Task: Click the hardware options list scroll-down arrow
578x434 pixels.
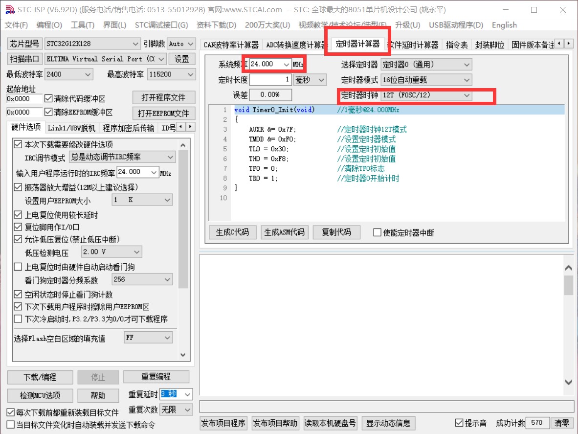Action: (x=183, y=355)
